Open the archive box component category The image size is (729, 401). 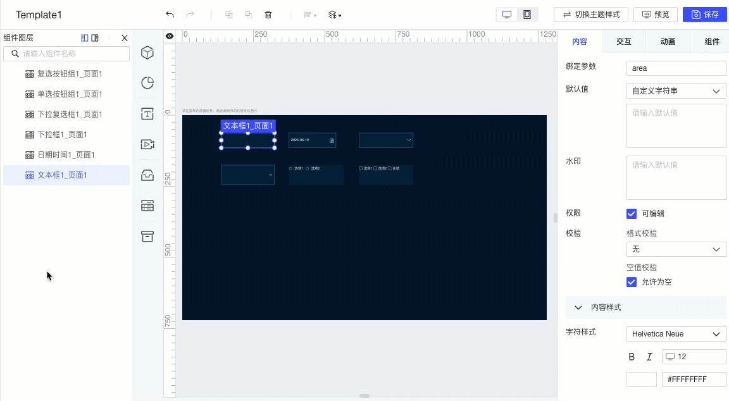pos(147,237)
